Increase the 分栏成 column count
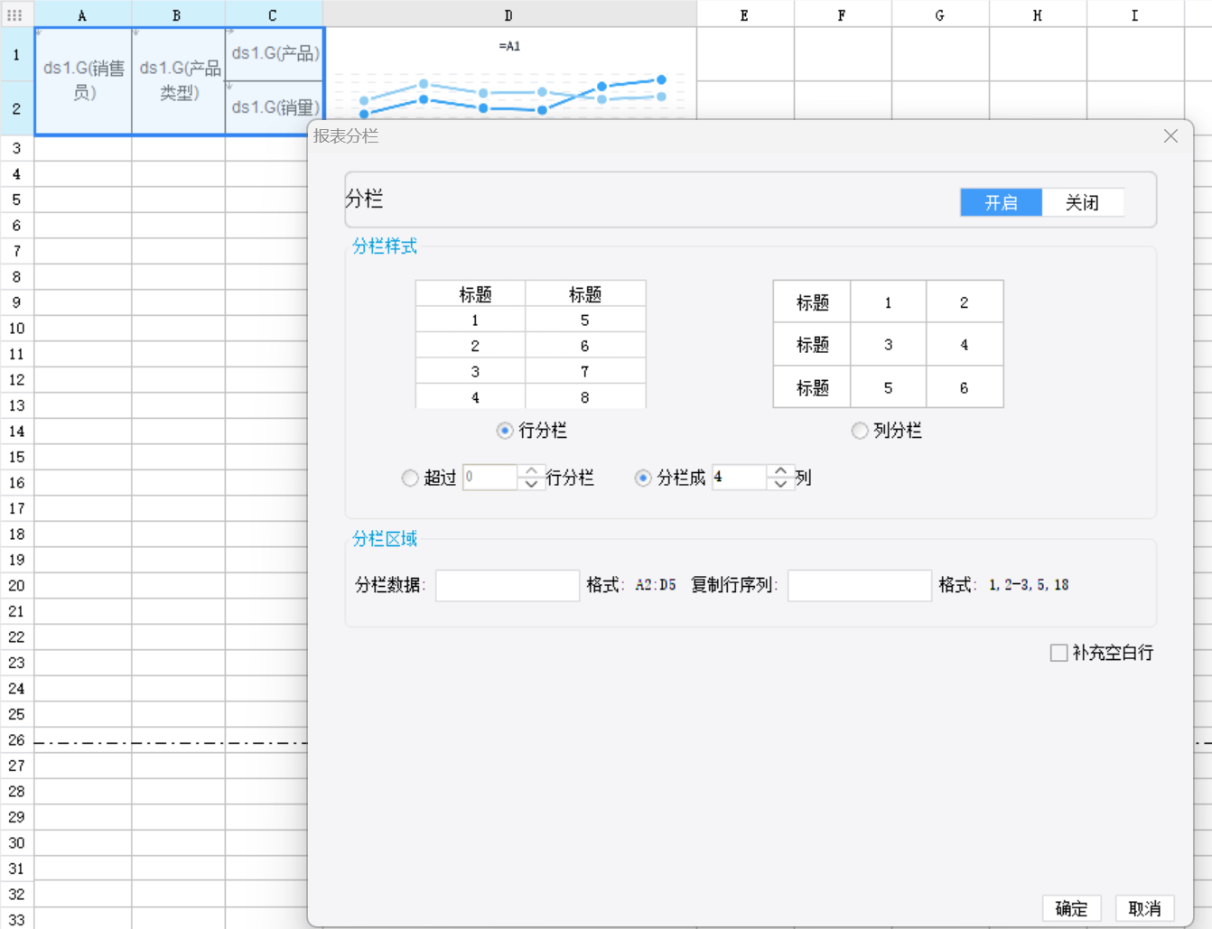 780,471
